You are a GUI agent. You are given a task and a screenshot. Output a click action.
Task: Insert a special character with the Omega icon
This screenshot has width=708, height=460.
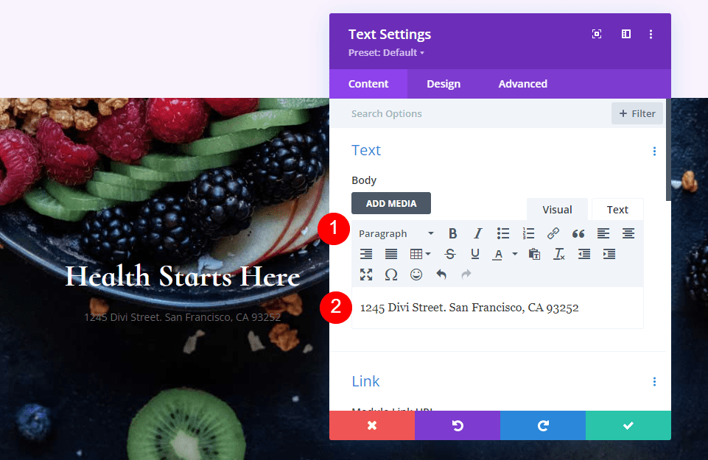(391, 275)
